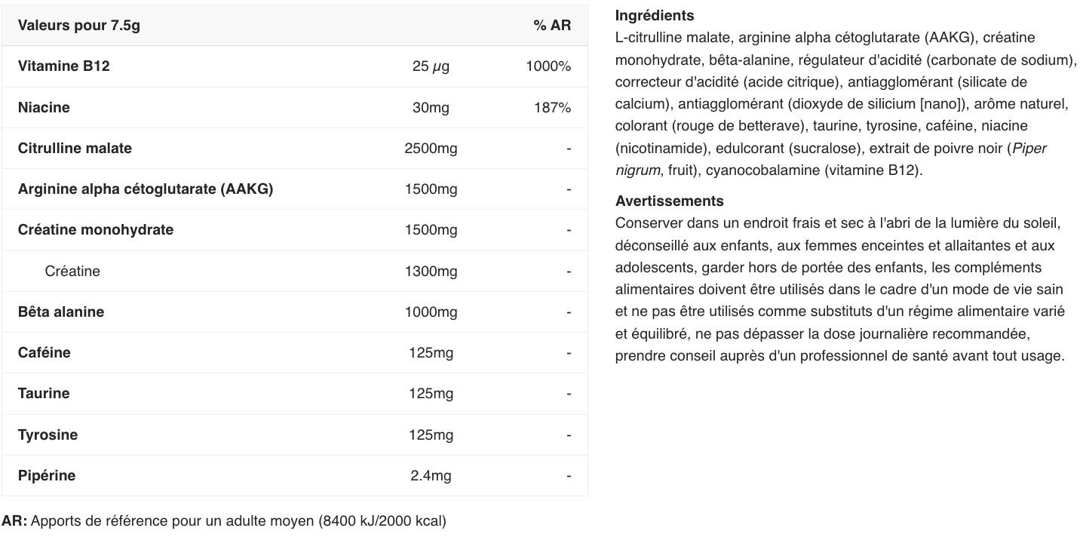Select Arginine alpha cétoglutarate (AAKG) label

(x=145, y=189)
